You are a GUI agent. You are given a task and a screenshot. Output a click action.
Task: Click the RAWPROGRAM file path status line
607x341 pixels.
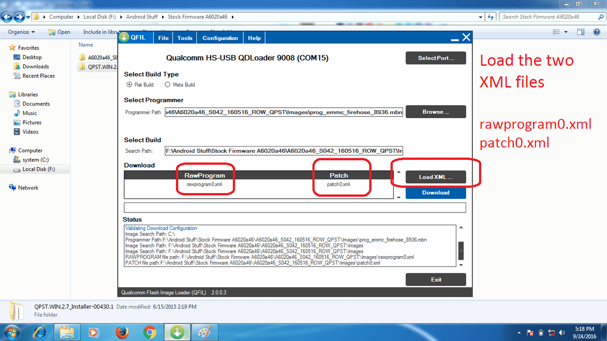(x=269, y=257)
